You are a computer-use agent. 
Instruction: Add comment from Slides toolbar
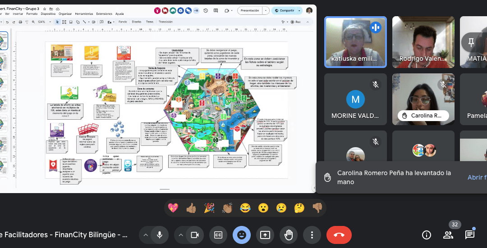[101, 22]
